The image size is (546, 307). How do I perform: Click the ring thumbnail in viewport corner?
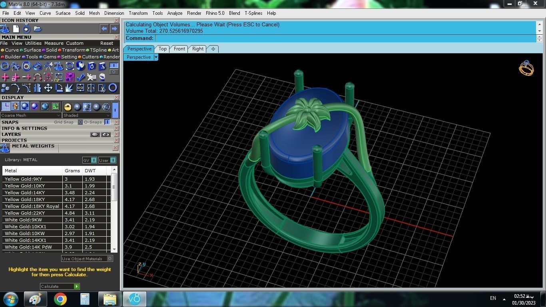click(x=526, y=68)
